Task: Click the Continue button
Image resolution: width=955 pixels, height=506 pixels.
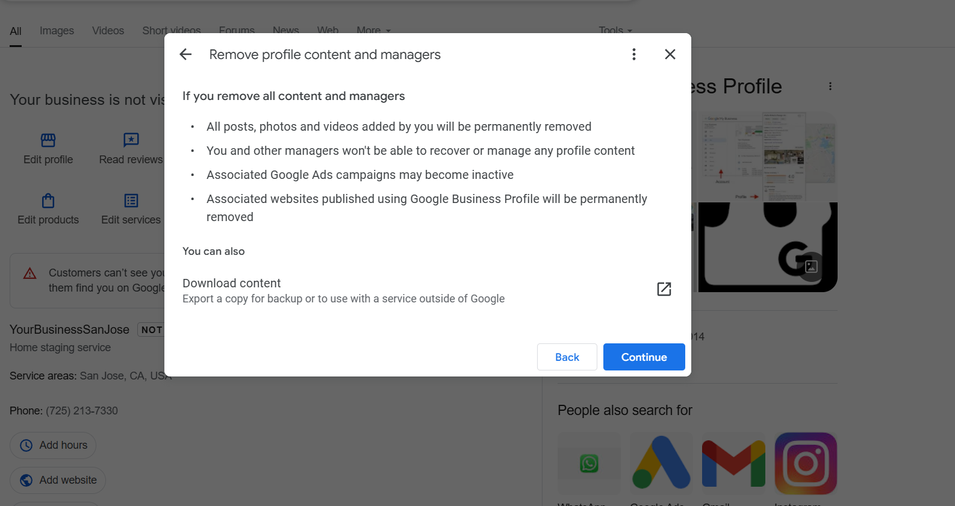Action: pyautogui.click(x=644, y=357)
